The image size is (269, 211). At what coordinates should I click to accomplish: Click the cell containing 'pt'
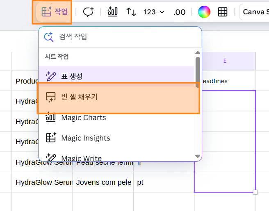point(164,182)
